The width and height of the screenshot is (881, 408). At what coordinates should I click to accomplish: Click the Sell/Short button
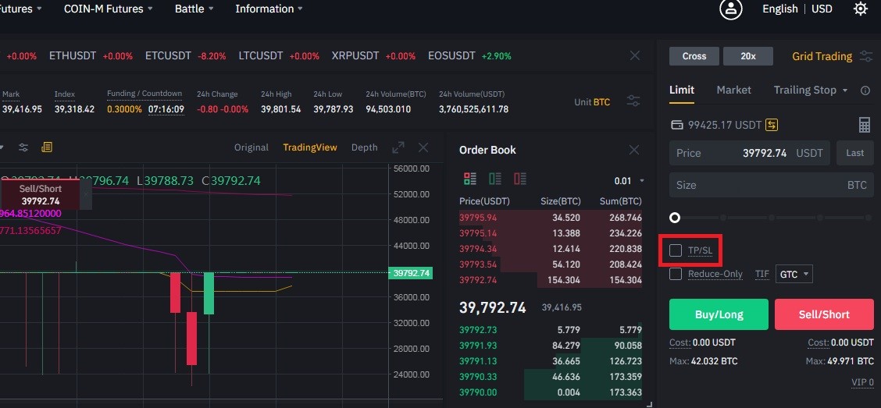tap(824, 314)
